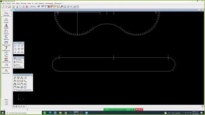Click the filter funnel toolbar icon
Viewport: 205px width, 115px height.
coord(45,7)
